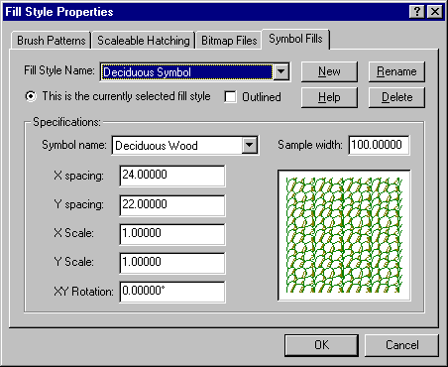This screenshot has width=448, height=367.
Task: Select the currently selected fill style radio button
Action: point(31,96)
